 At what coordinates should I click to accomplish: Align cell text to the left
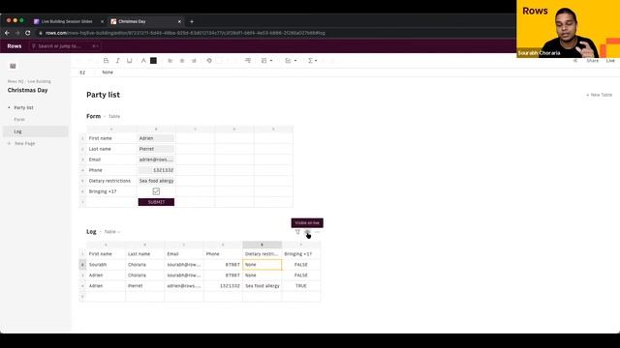click(170, 61)
